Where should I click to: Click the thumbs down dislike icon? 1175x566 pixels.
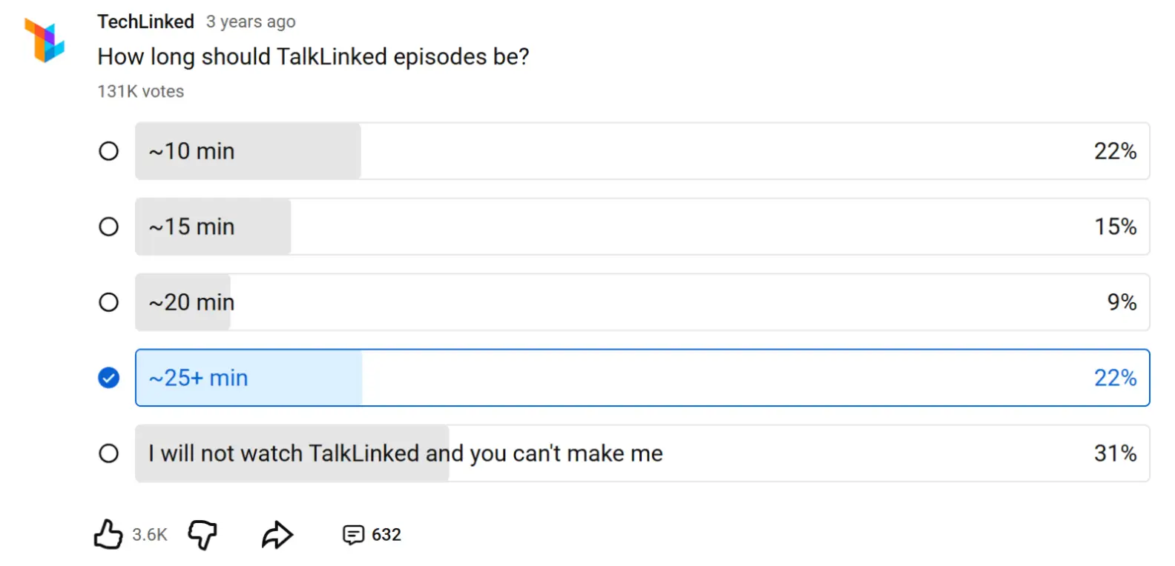202,534
